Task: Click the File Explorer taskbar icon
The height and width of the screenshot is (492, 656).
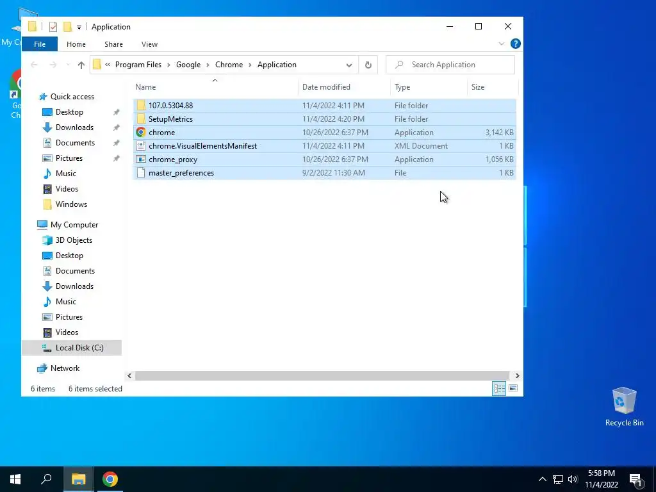Action: (78, 479)
